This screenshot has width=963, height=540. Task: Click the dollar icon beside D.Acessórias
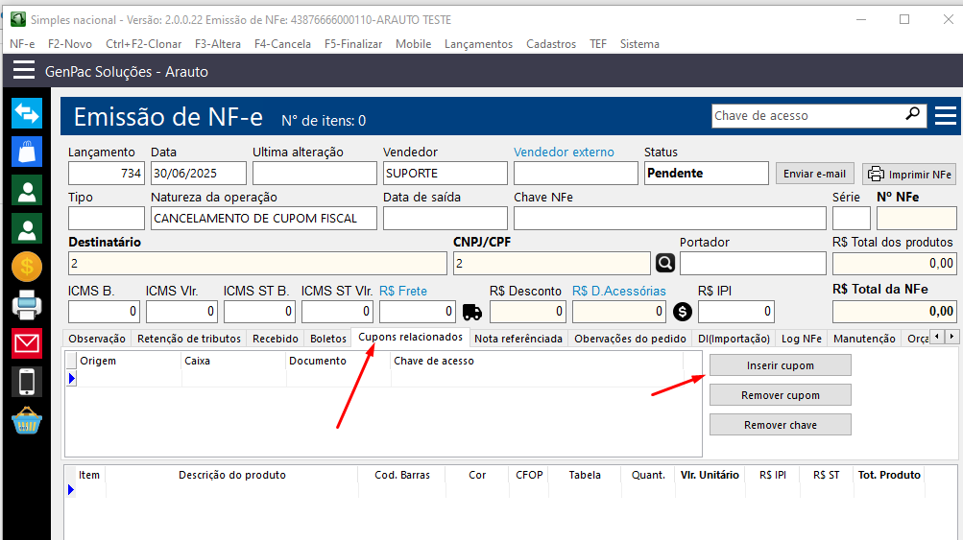[x=682, y=312]
